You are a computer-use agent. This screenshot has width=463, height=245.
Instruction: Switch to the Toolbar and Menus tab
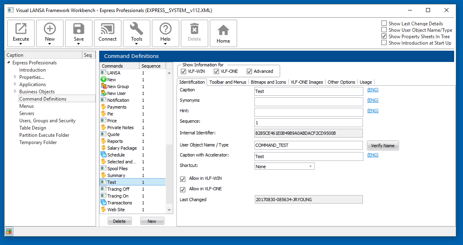227,82
